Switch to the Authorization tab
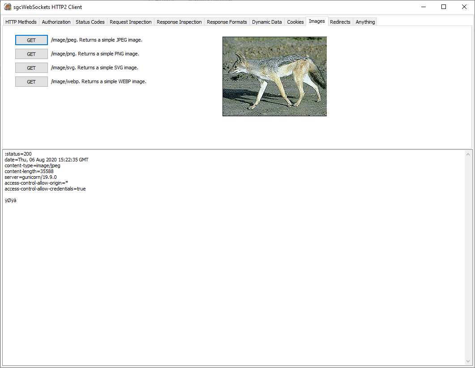 pos(56,22)
